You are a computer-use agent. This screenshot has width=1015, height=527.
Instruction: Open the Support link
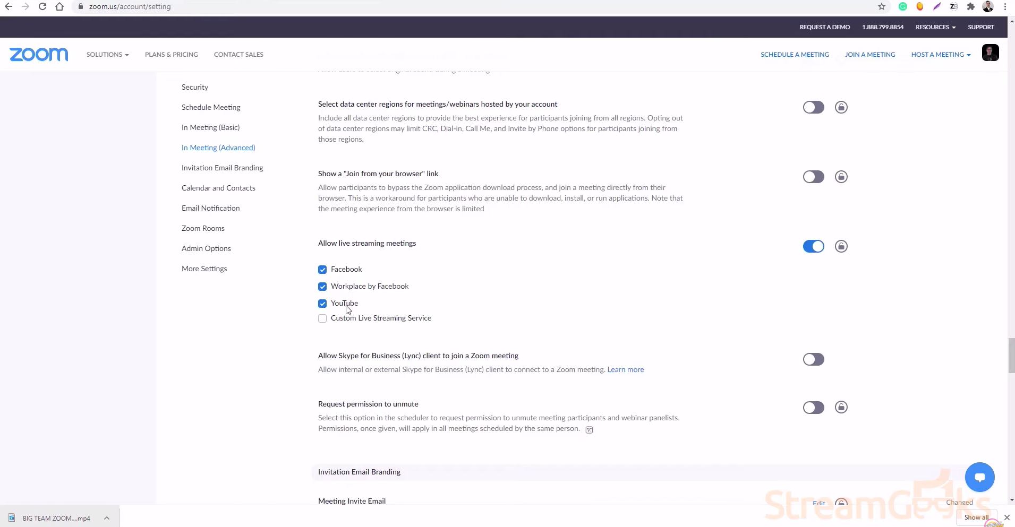click(x=981, y=27)
